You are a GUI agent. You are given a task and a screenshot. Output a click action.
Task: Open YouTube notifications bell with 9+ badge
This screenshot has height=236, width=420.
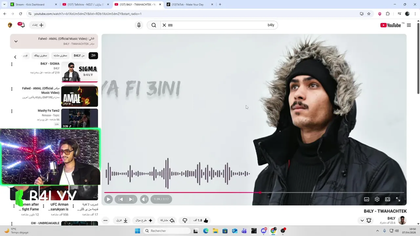pyautogui.click(x=22, y=25)
